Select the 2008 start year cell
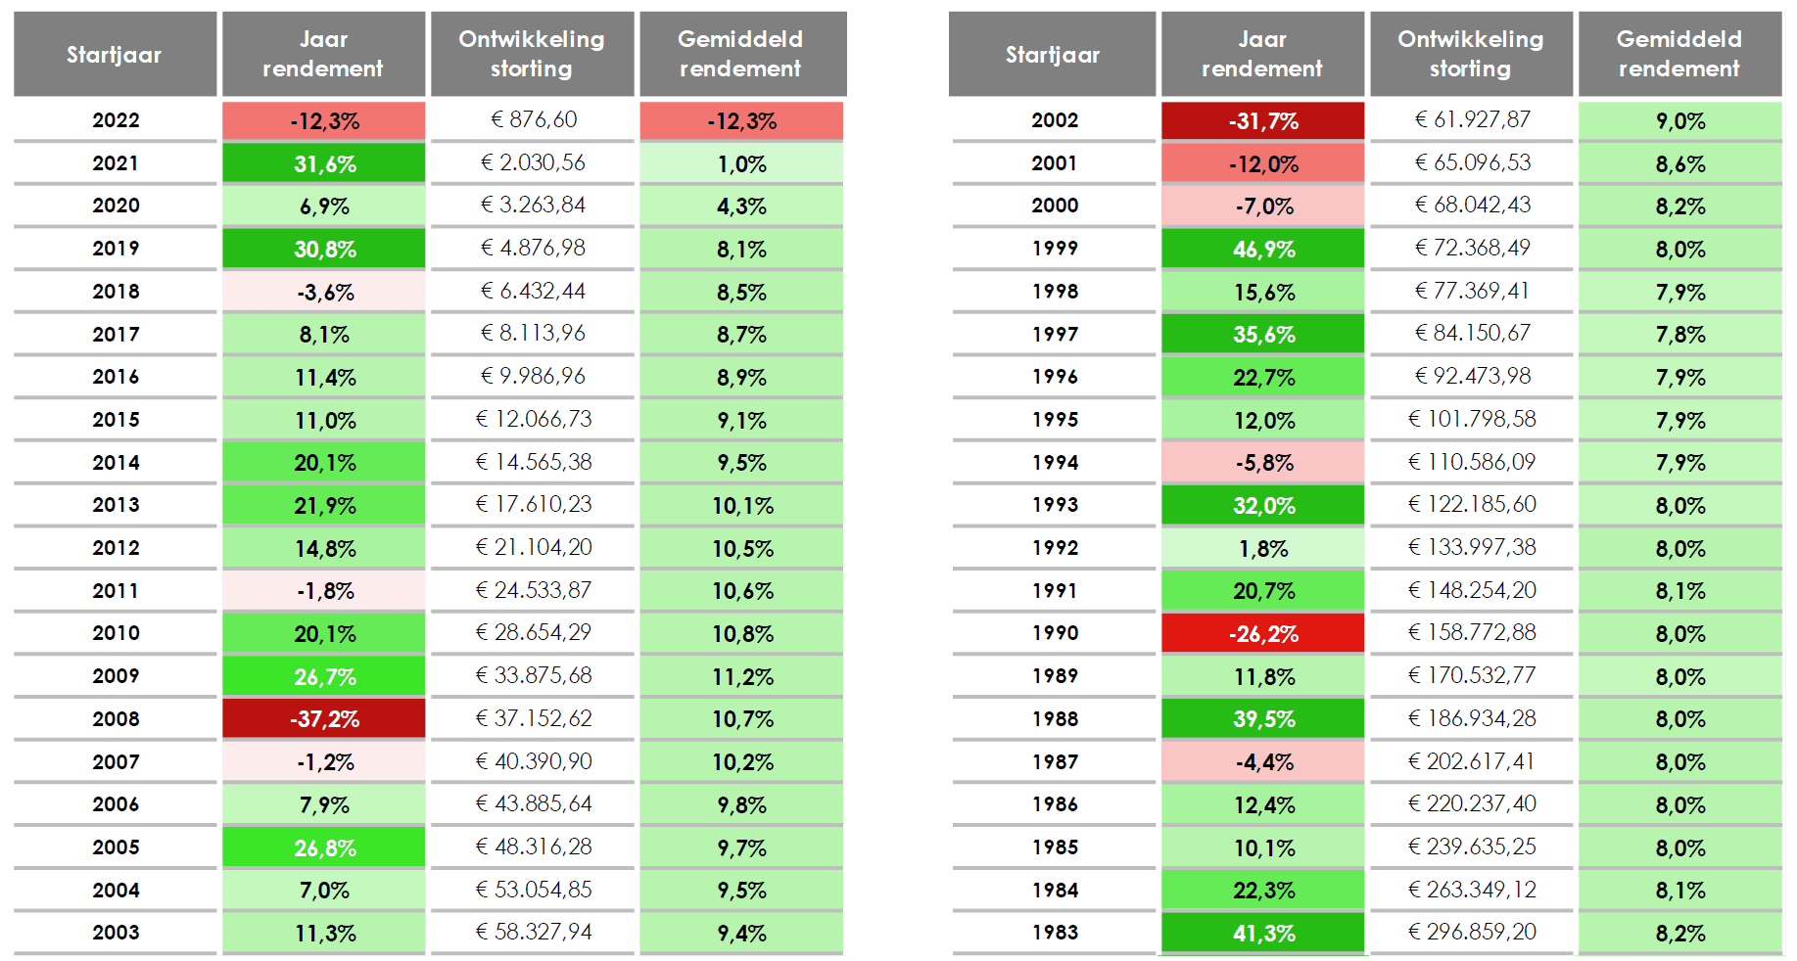1797x961 pixels. pyautogui.click(x=116, y=719)
